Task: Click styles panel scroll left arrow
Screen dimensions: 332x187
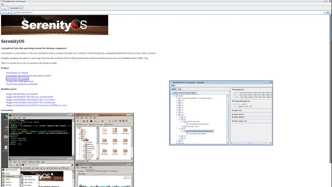Action: (x=231, y=143)
